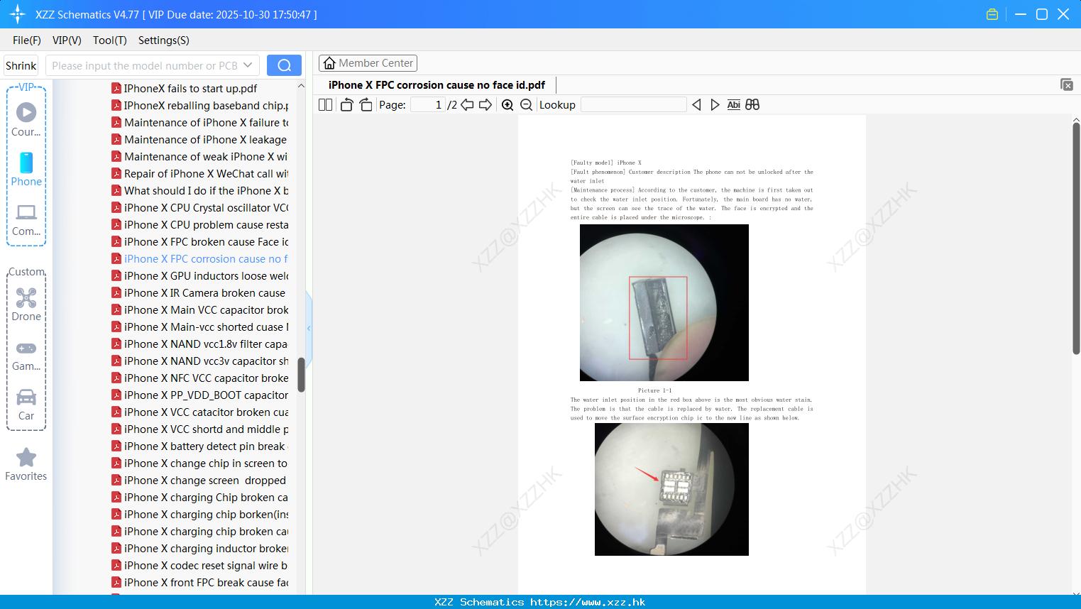
Task: Open the Member Center button
Action: point(368,63)
